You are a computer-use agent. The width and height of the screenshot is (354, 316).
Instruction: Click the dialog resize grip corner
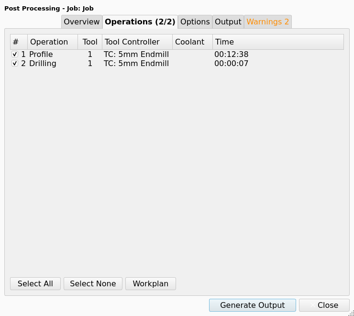[x=351, y=313]
